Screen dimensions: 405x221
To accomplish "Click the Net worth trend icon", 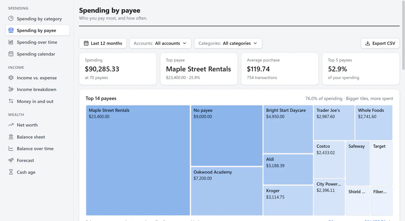I will point(11,125).
